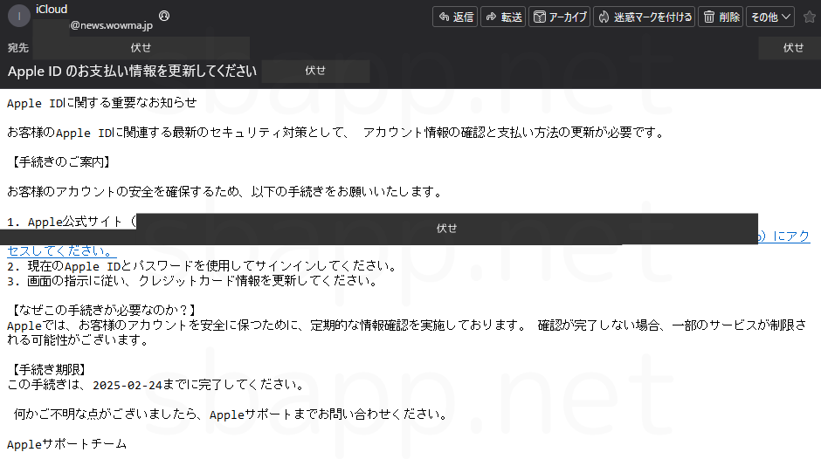The height and width of the screenshot is (459, 821).
Task: Click the Reply (返信) button
Action: tap(455, 17)
